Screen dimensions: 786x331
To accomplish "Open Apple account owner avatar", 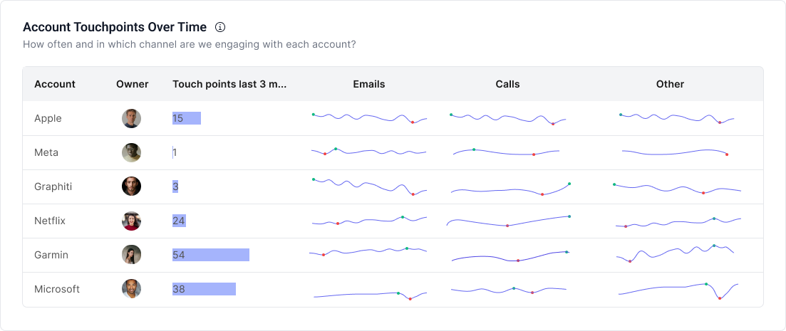I will point(131,119).
